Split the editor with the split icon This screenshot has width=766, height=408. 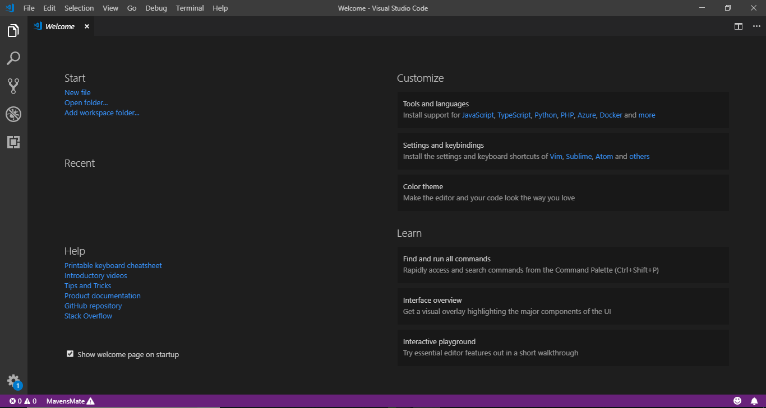pyautogui.click(x=739, y=26)
